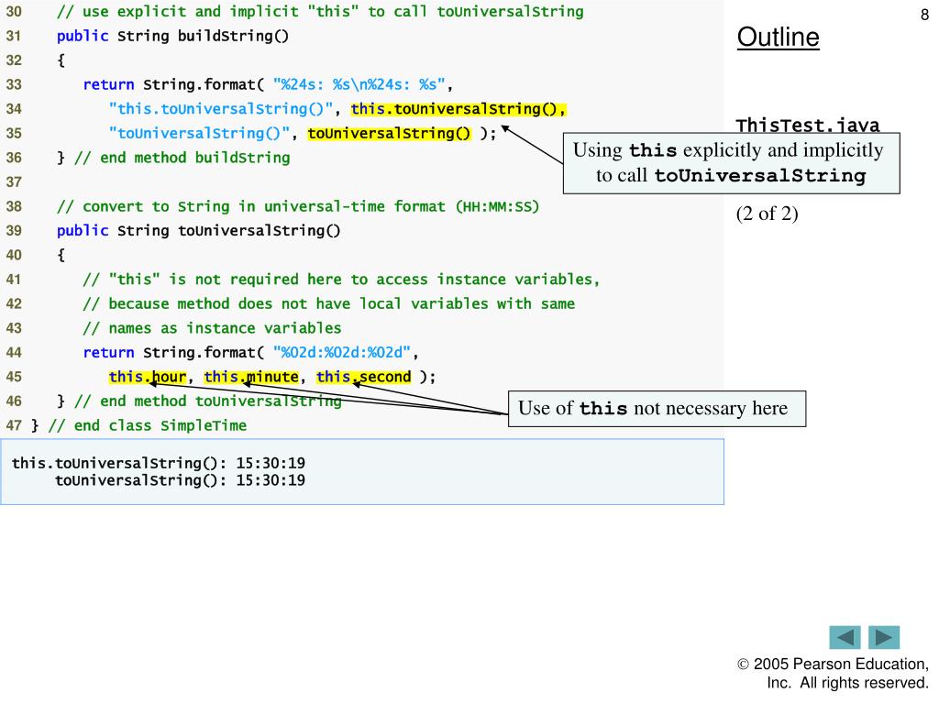Click the comment 'names as instance variables'
Image resolution: width=939 pixels, height=704 pixels.
point(212,328)
